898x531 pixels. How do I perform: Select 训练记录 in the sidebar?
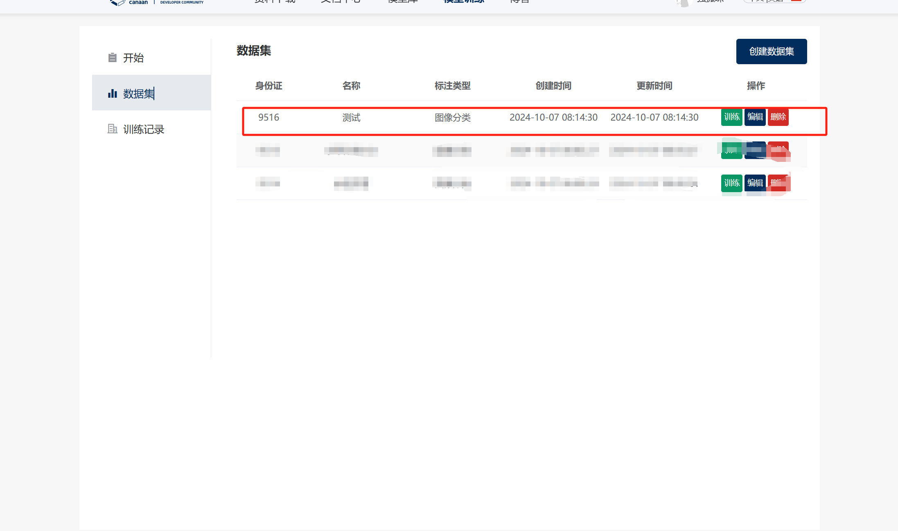click(143, 130)
